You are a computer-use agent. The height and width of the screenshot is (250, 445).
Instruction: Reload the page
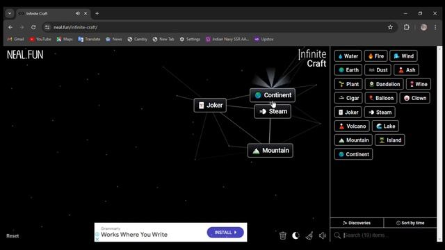pyautogui.click(x=33, y=27)
